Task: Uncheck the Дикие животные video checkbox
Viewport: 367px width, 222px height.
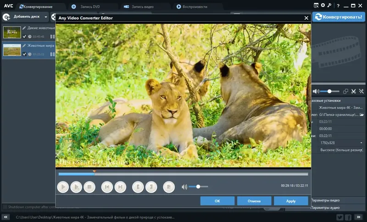Action: 24,36
